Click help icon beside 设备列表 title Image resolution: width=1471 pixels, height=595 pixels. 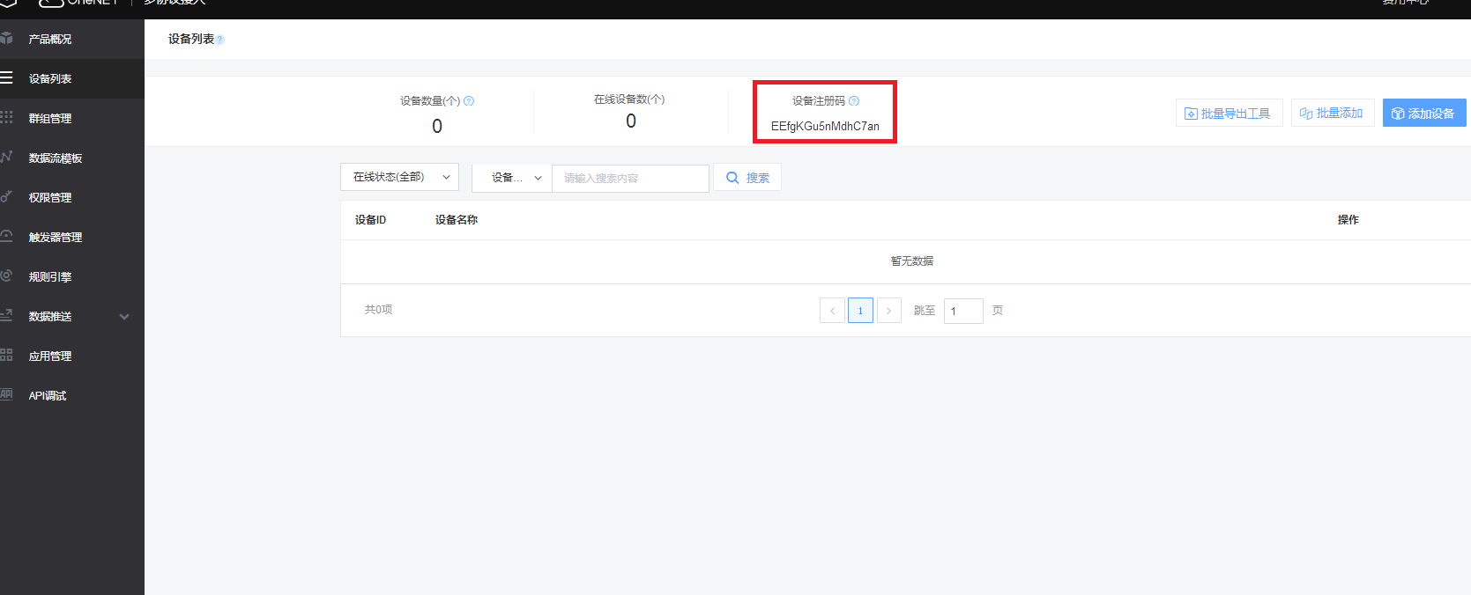(220, 40)
